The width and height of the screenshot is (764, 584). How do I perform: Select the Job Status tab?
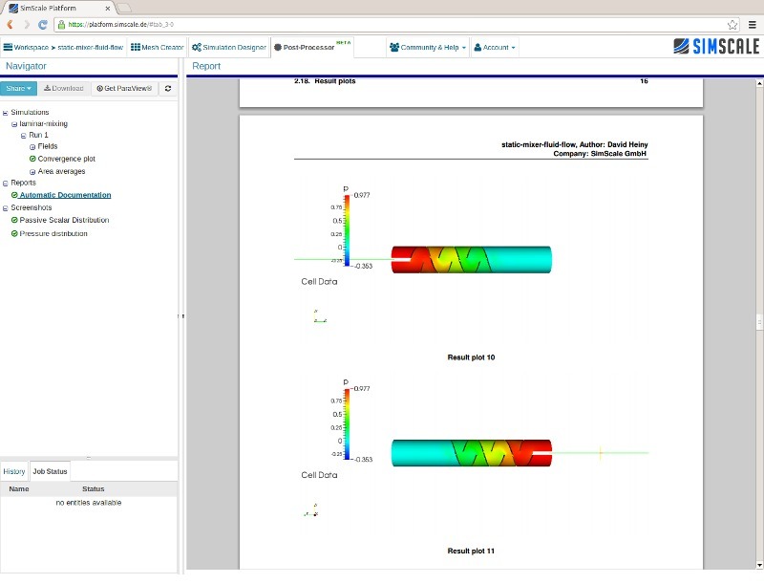pos(50,471)
